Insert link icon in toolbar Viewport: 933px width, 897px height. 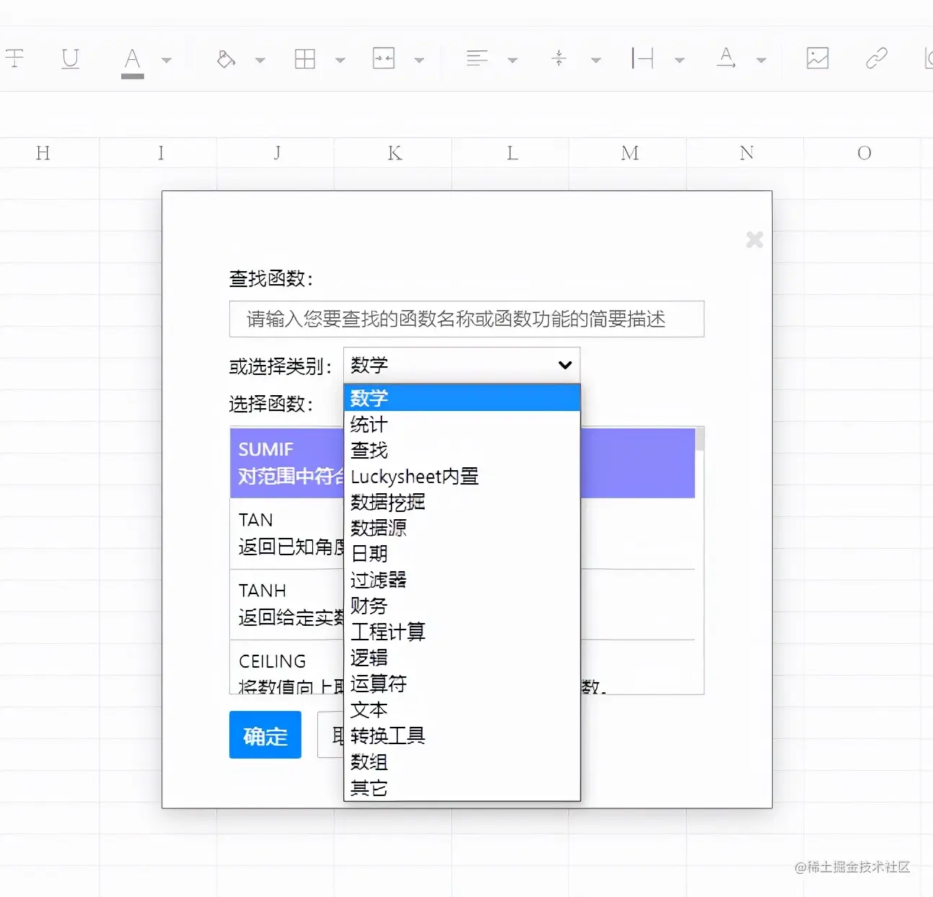coord(877,58)
